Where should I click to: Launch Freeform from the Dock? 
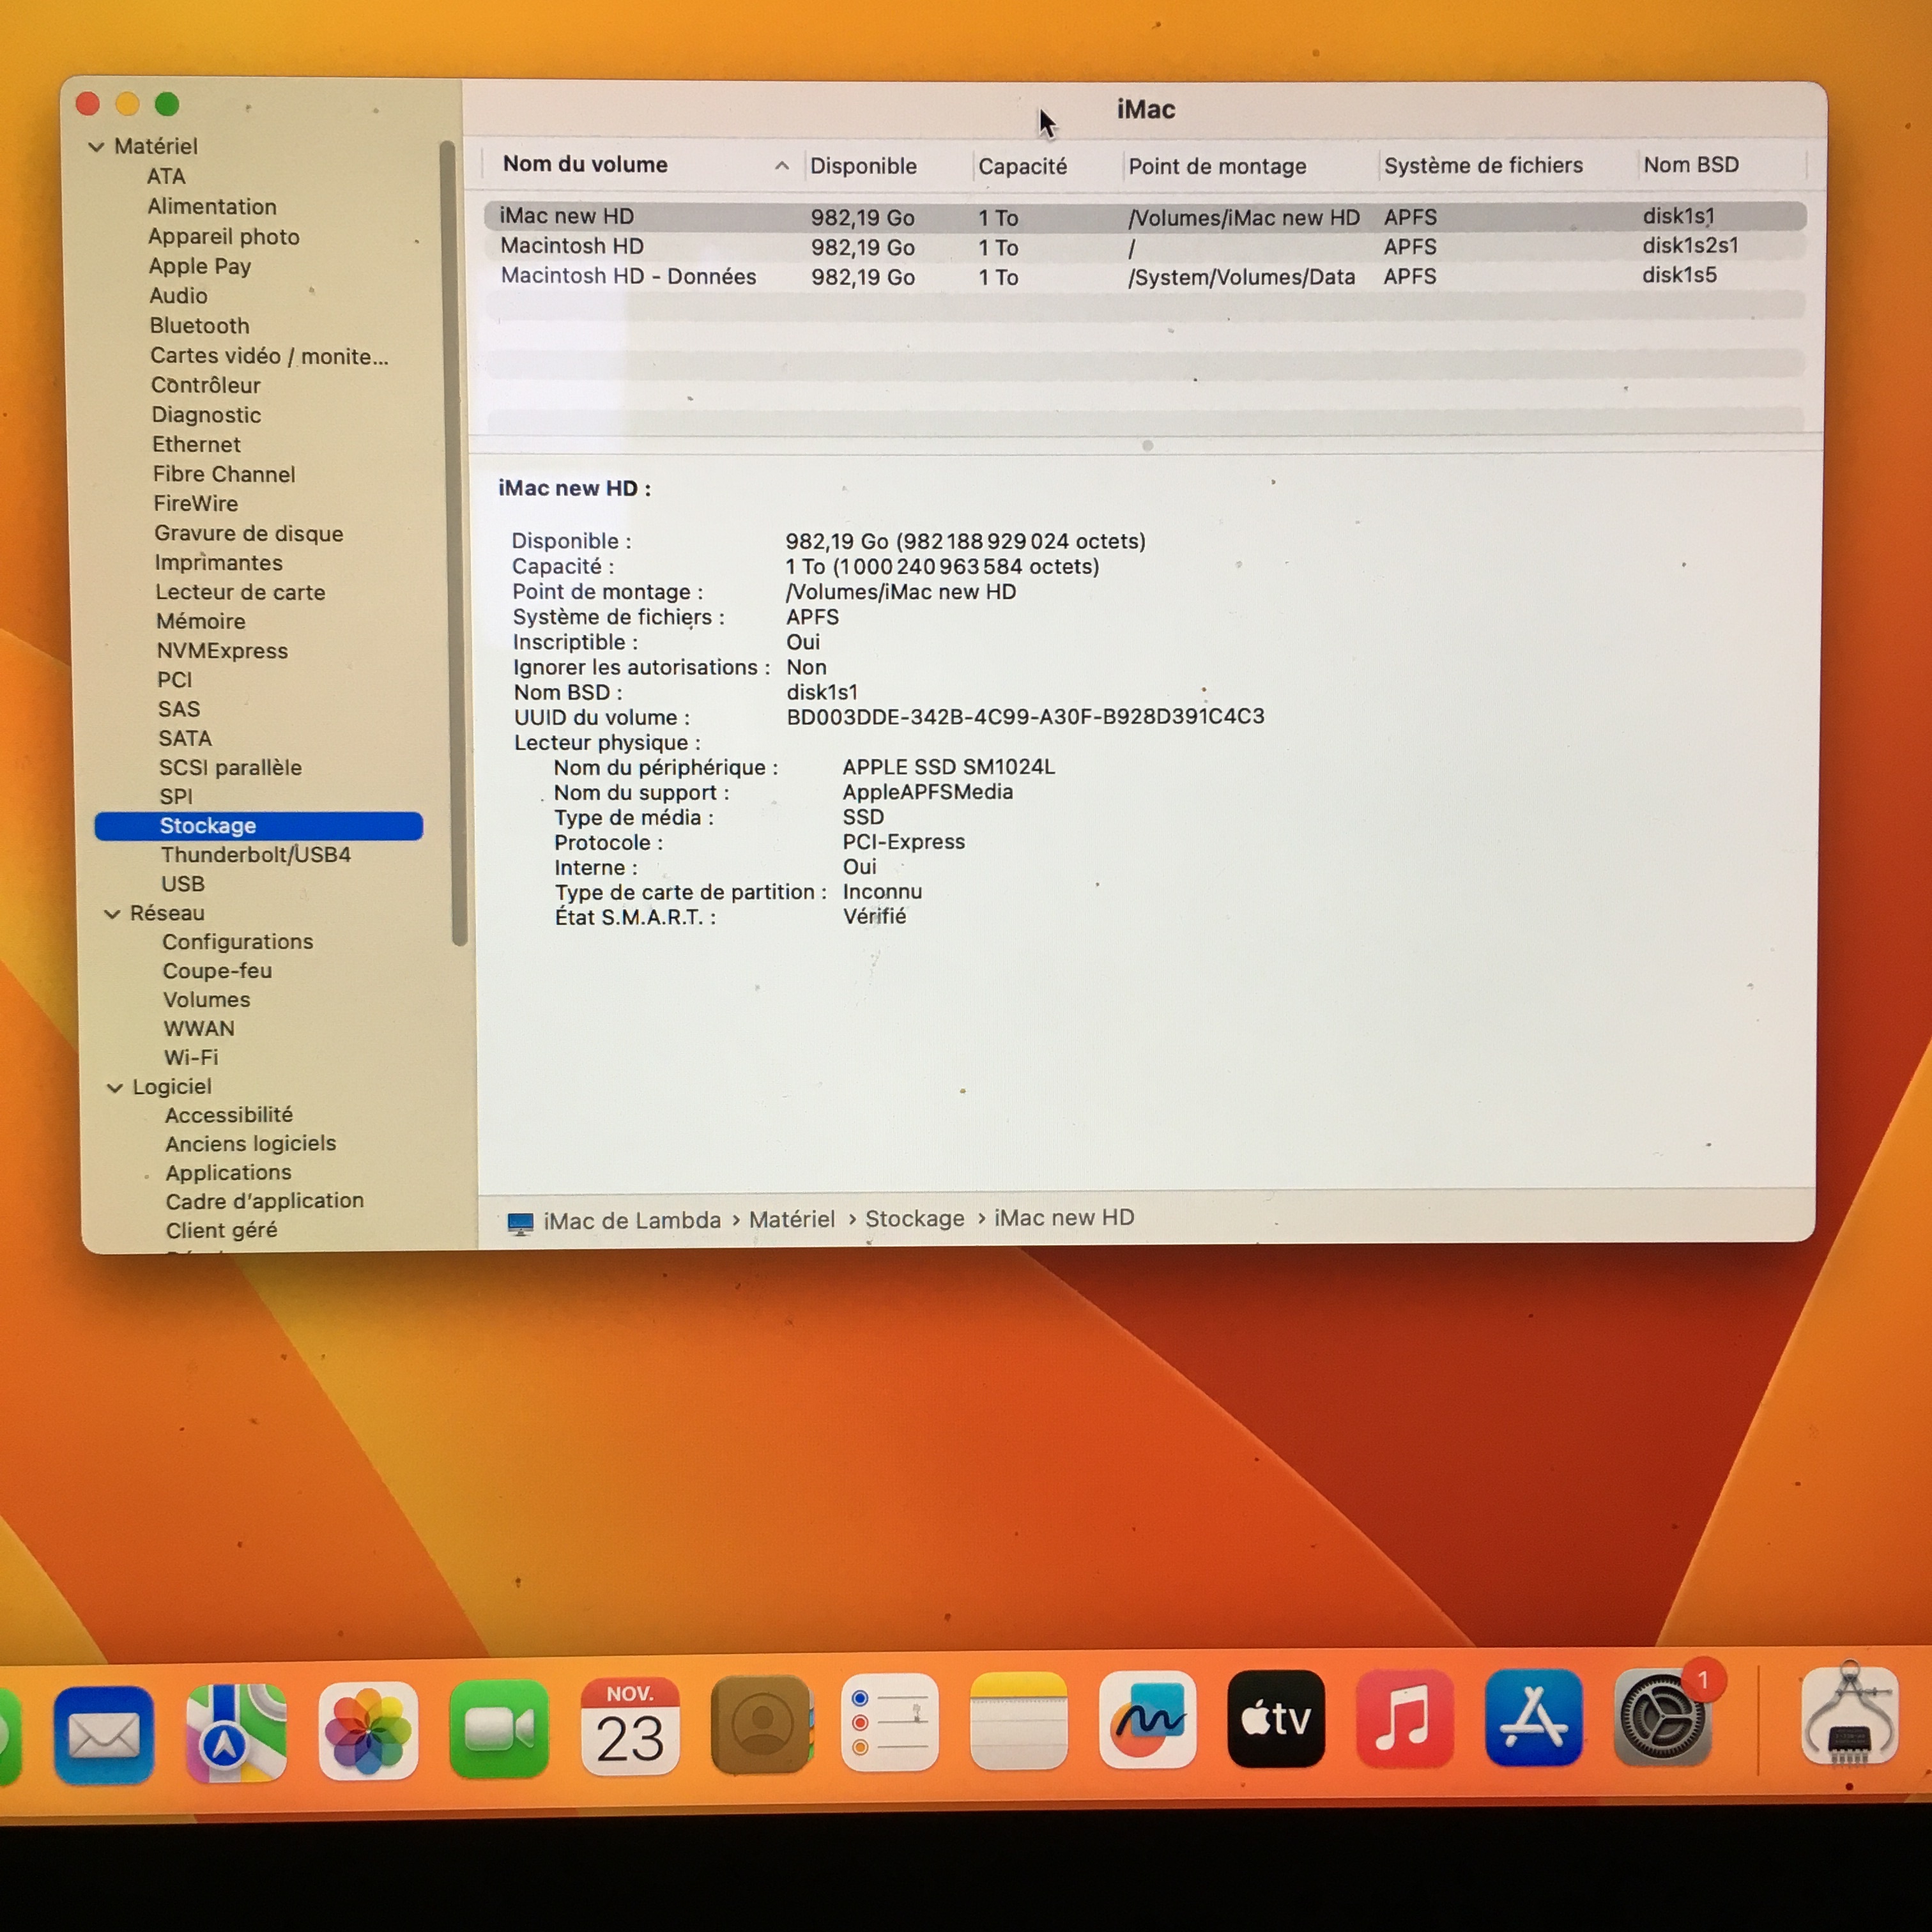[x=1148, y=1720]
